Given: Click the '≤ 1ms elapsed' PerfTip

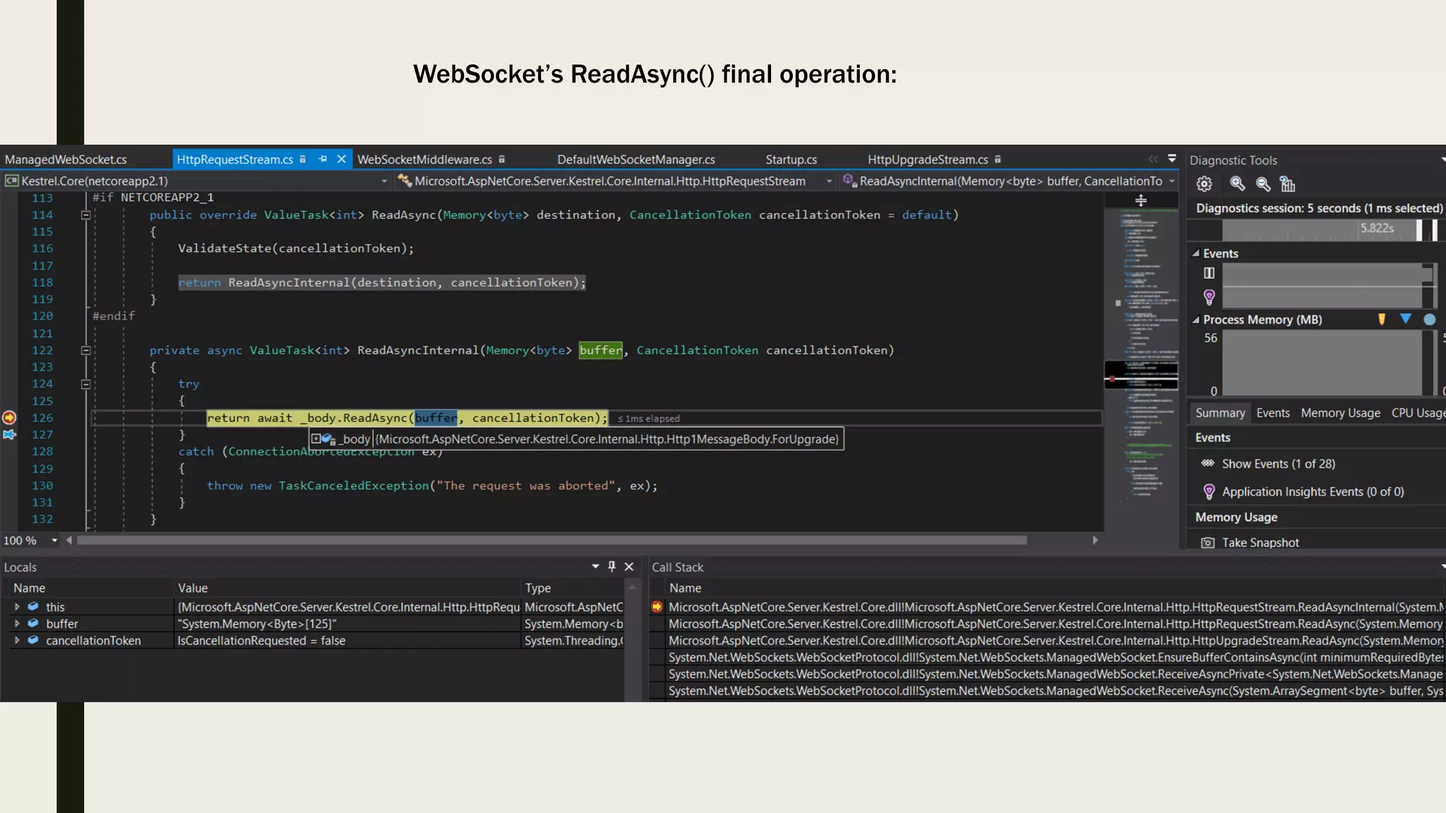Looking at the screenshot, I should pyautogui.click(x=648, y=418).
